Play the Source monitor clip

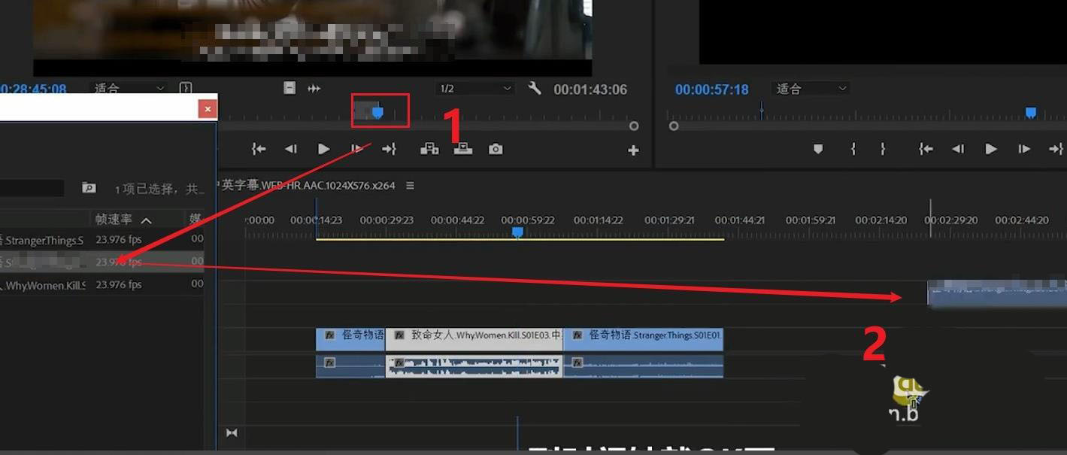pos(323,149)
